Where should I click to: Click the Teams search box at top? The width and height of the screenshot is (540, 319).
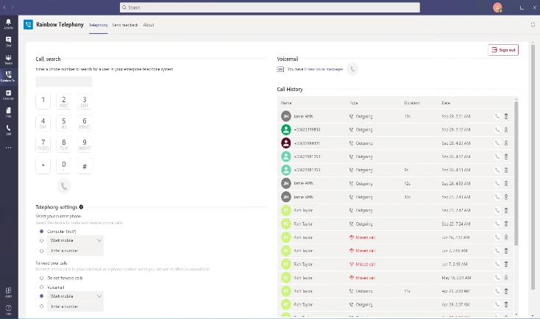click(x=270, y=7)
